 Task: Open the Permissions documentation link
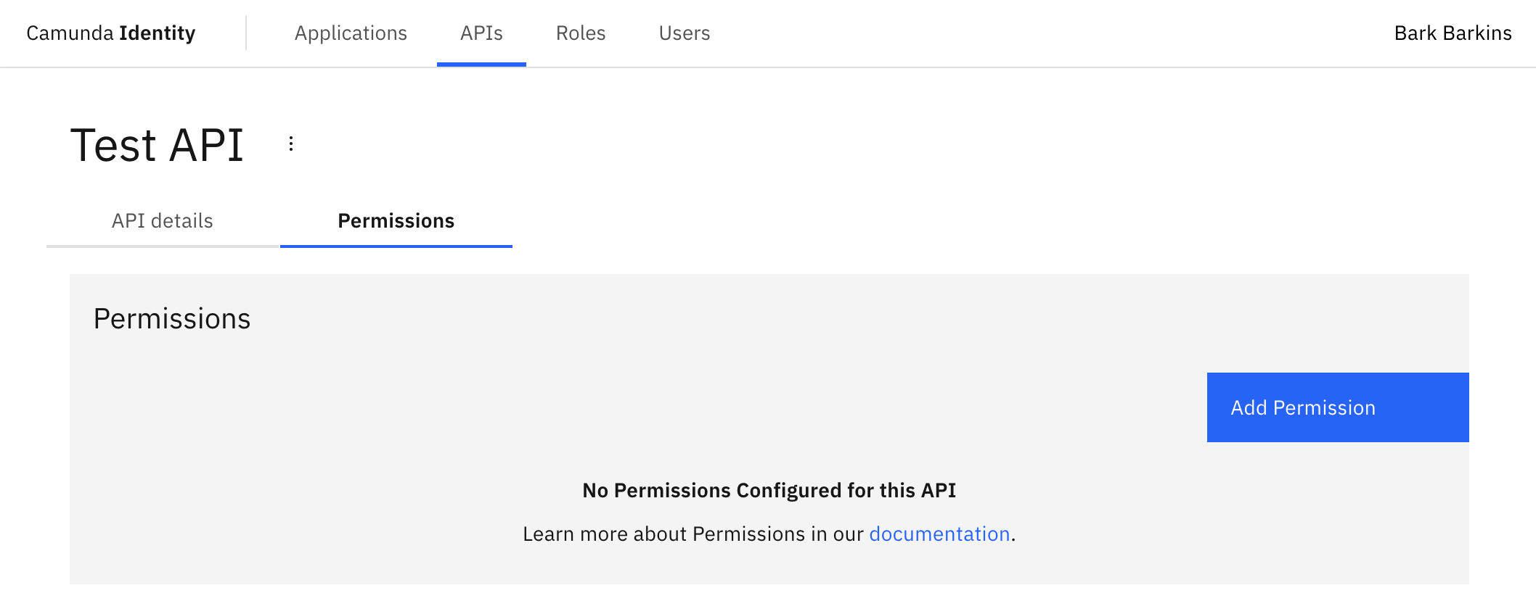(x=939, y=534)
